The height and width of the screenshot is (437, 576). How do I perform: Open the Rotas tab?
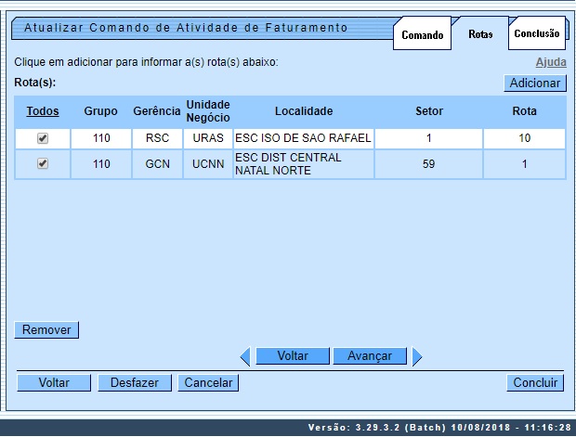pos(479,34)
